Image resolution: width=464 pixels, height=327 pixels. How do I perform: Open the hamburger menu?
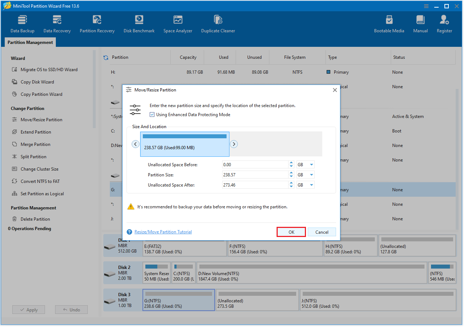click(x=426, y=6)
